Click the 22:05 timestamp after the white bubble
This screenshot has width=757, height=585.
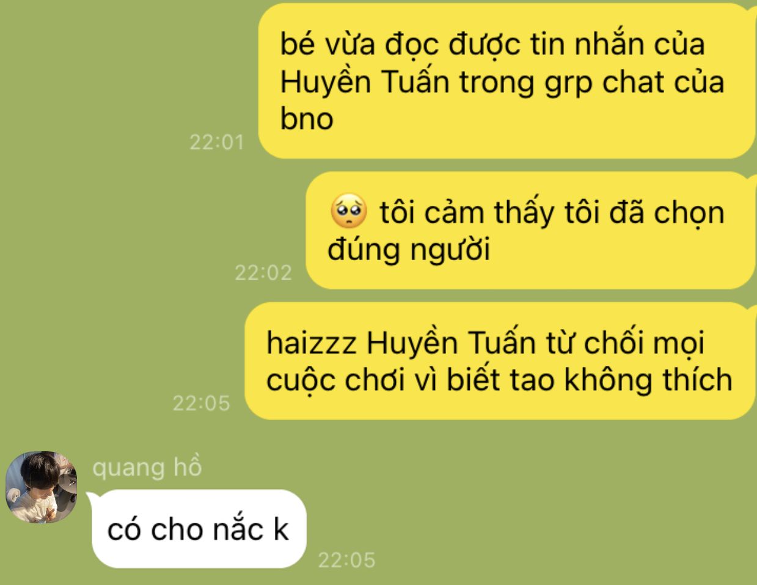click(346, 559)
